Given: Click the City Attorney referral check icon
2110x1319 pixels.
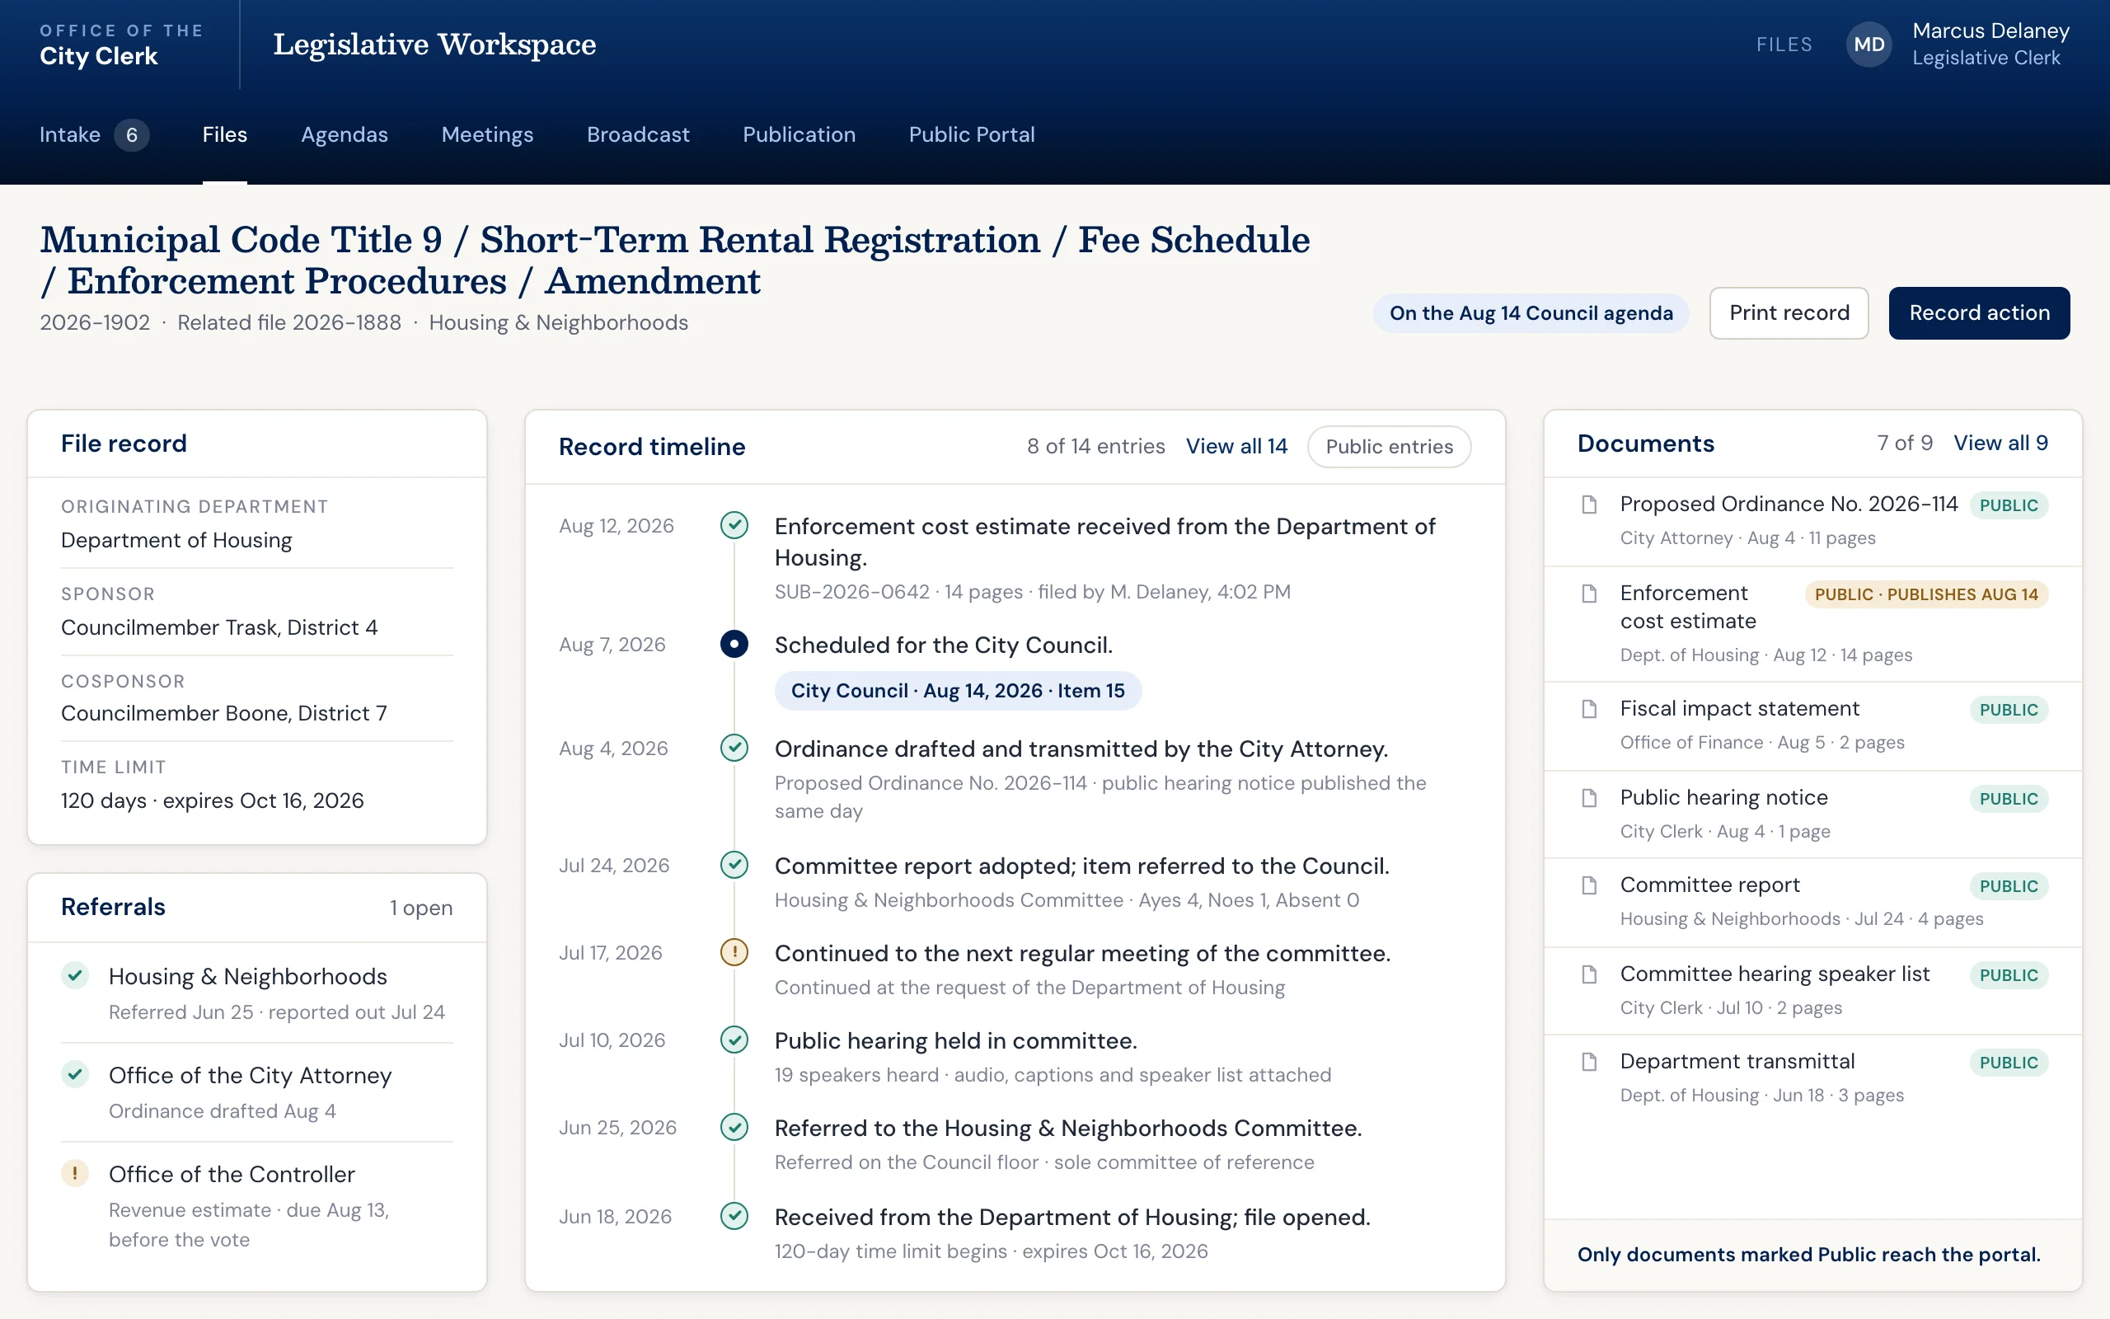Looking at the screenshot, I should (75, 1074).
